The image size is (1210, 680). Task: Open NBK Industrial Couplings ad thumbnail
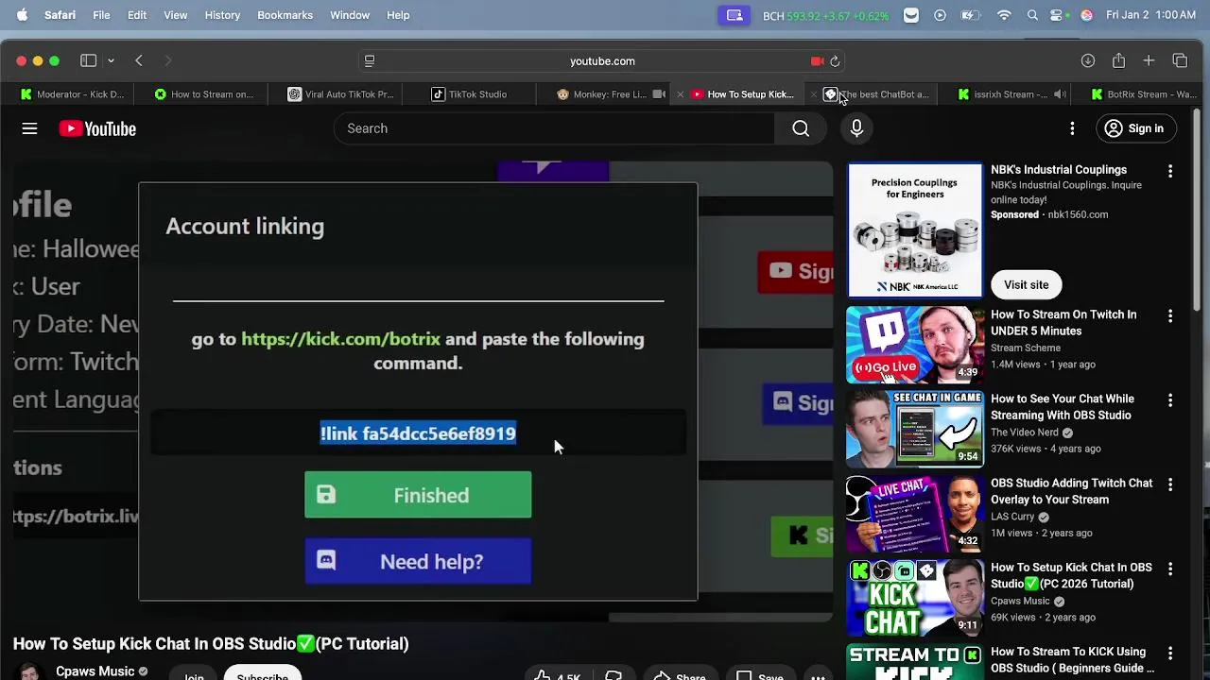(915, 229)
